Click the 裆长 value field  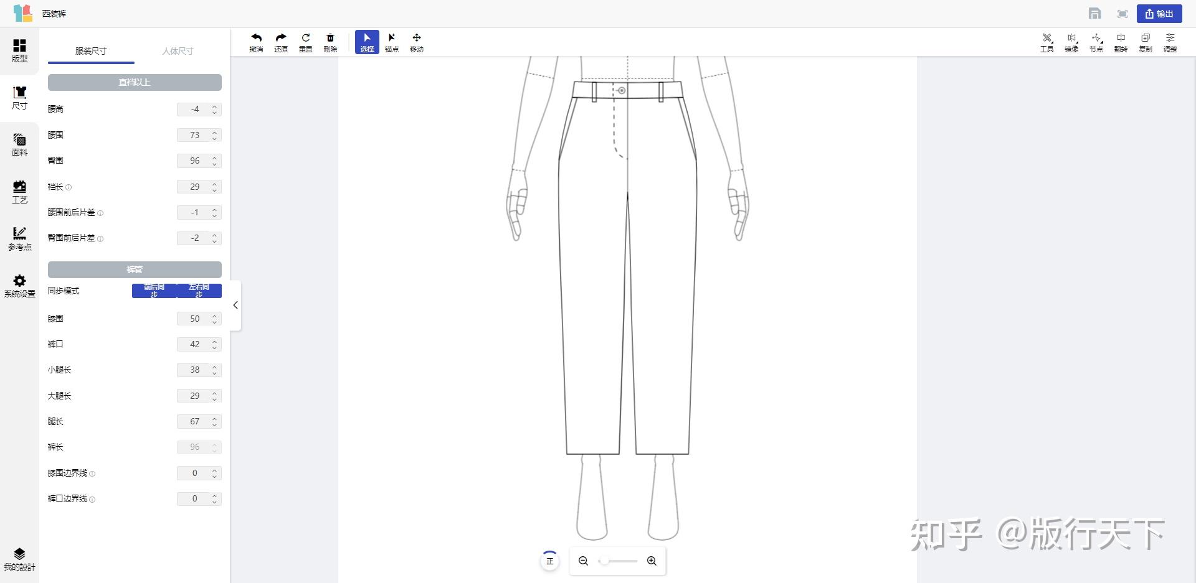point(199,187)
